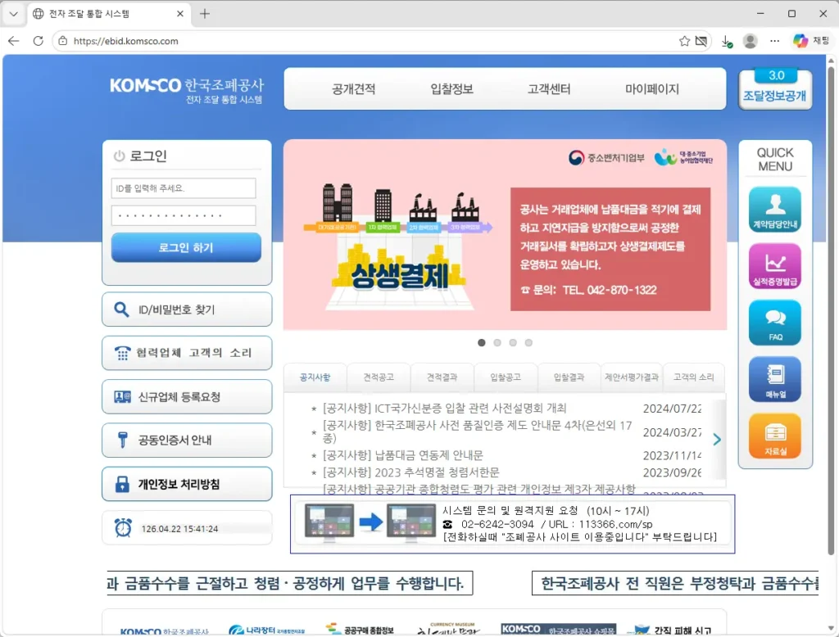Image resolution: width=839 pixels, height=637 pixels.
Task: Open a new browser tab
Action: pyautogui.click(x=204, y=14)
